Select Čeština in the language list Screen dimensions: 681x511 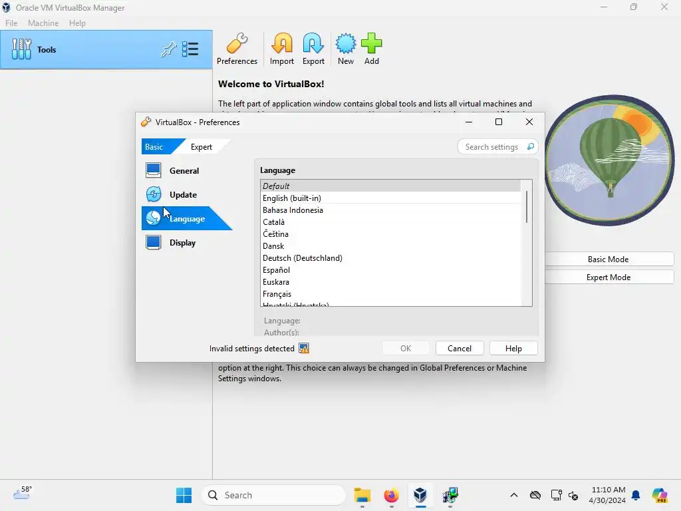tap(390, 234)
